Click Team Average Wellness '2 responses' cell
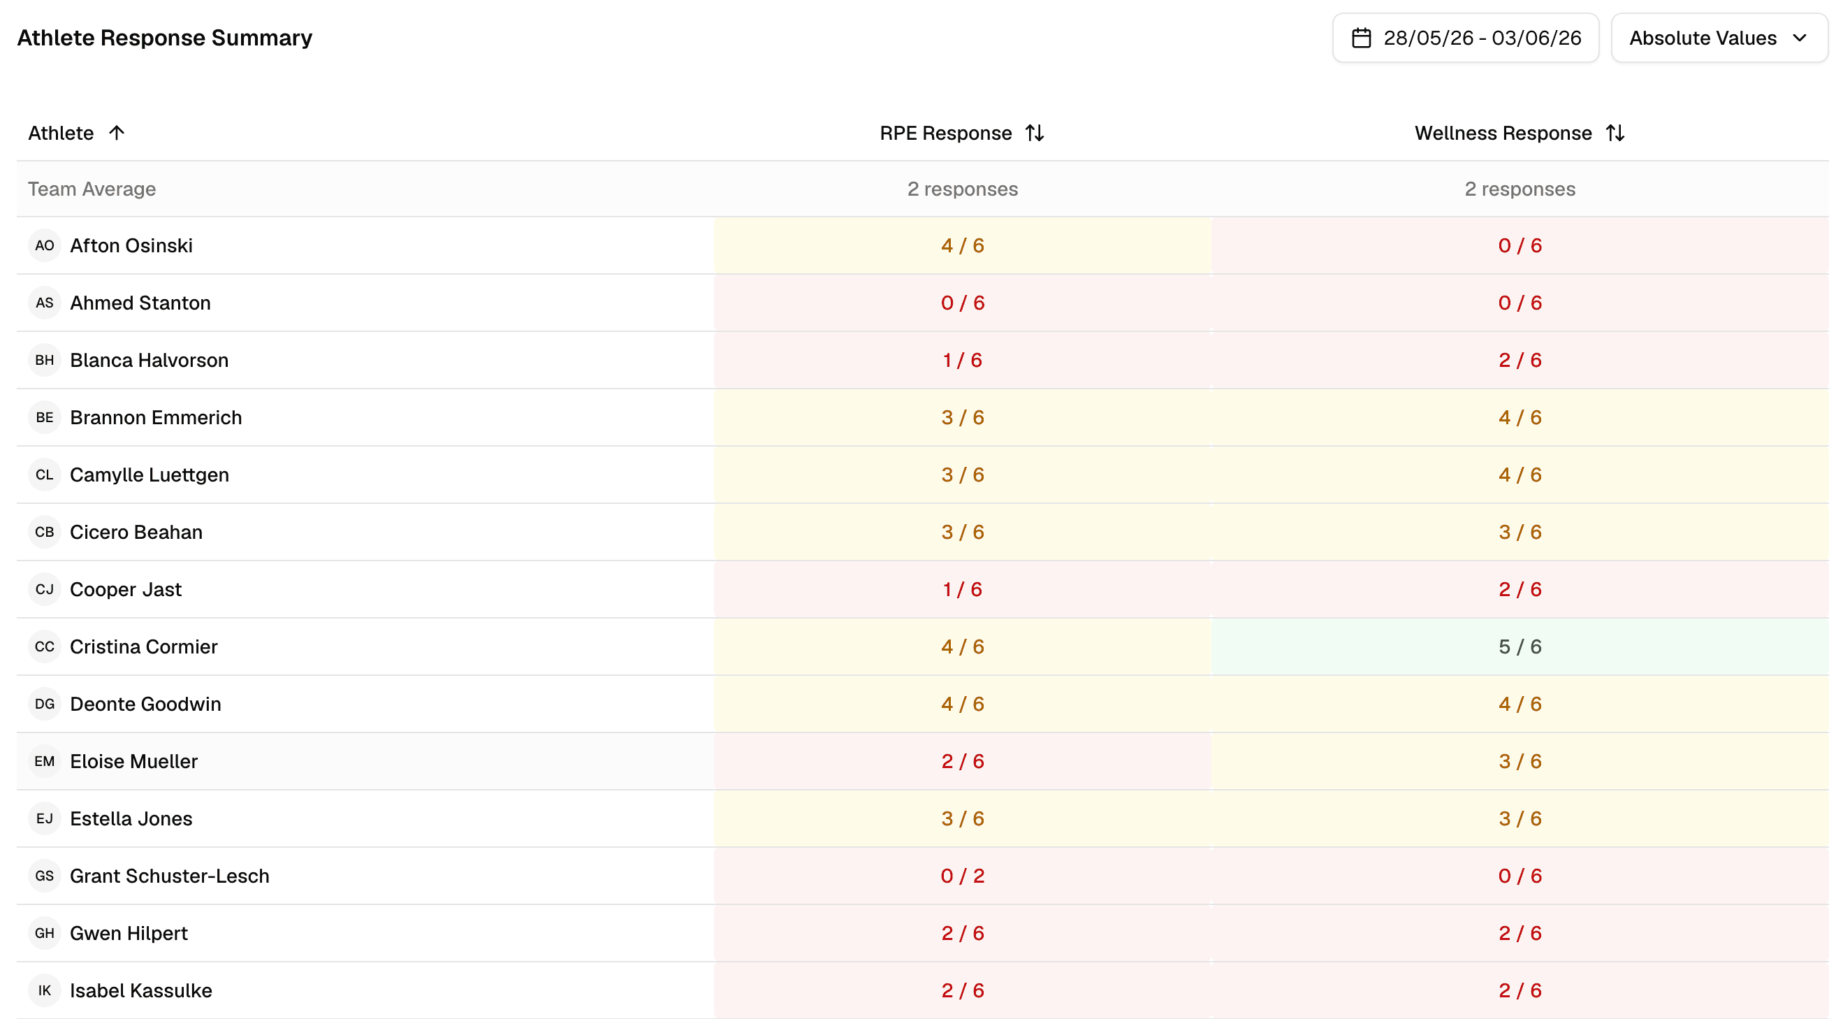The width and height of the screenshot is (1836, 1019). 1520,189
